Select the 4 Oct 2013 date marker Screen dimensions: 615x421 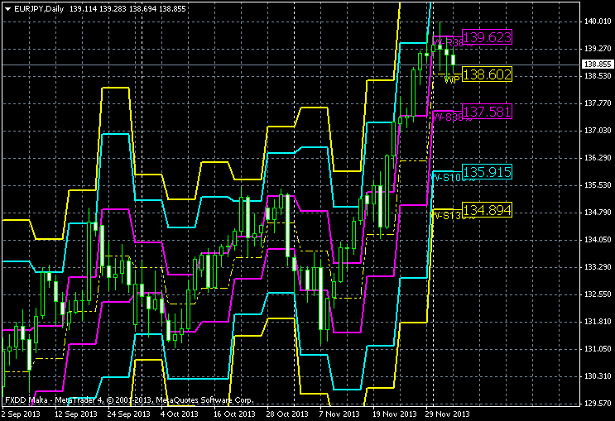pos(178,414)
